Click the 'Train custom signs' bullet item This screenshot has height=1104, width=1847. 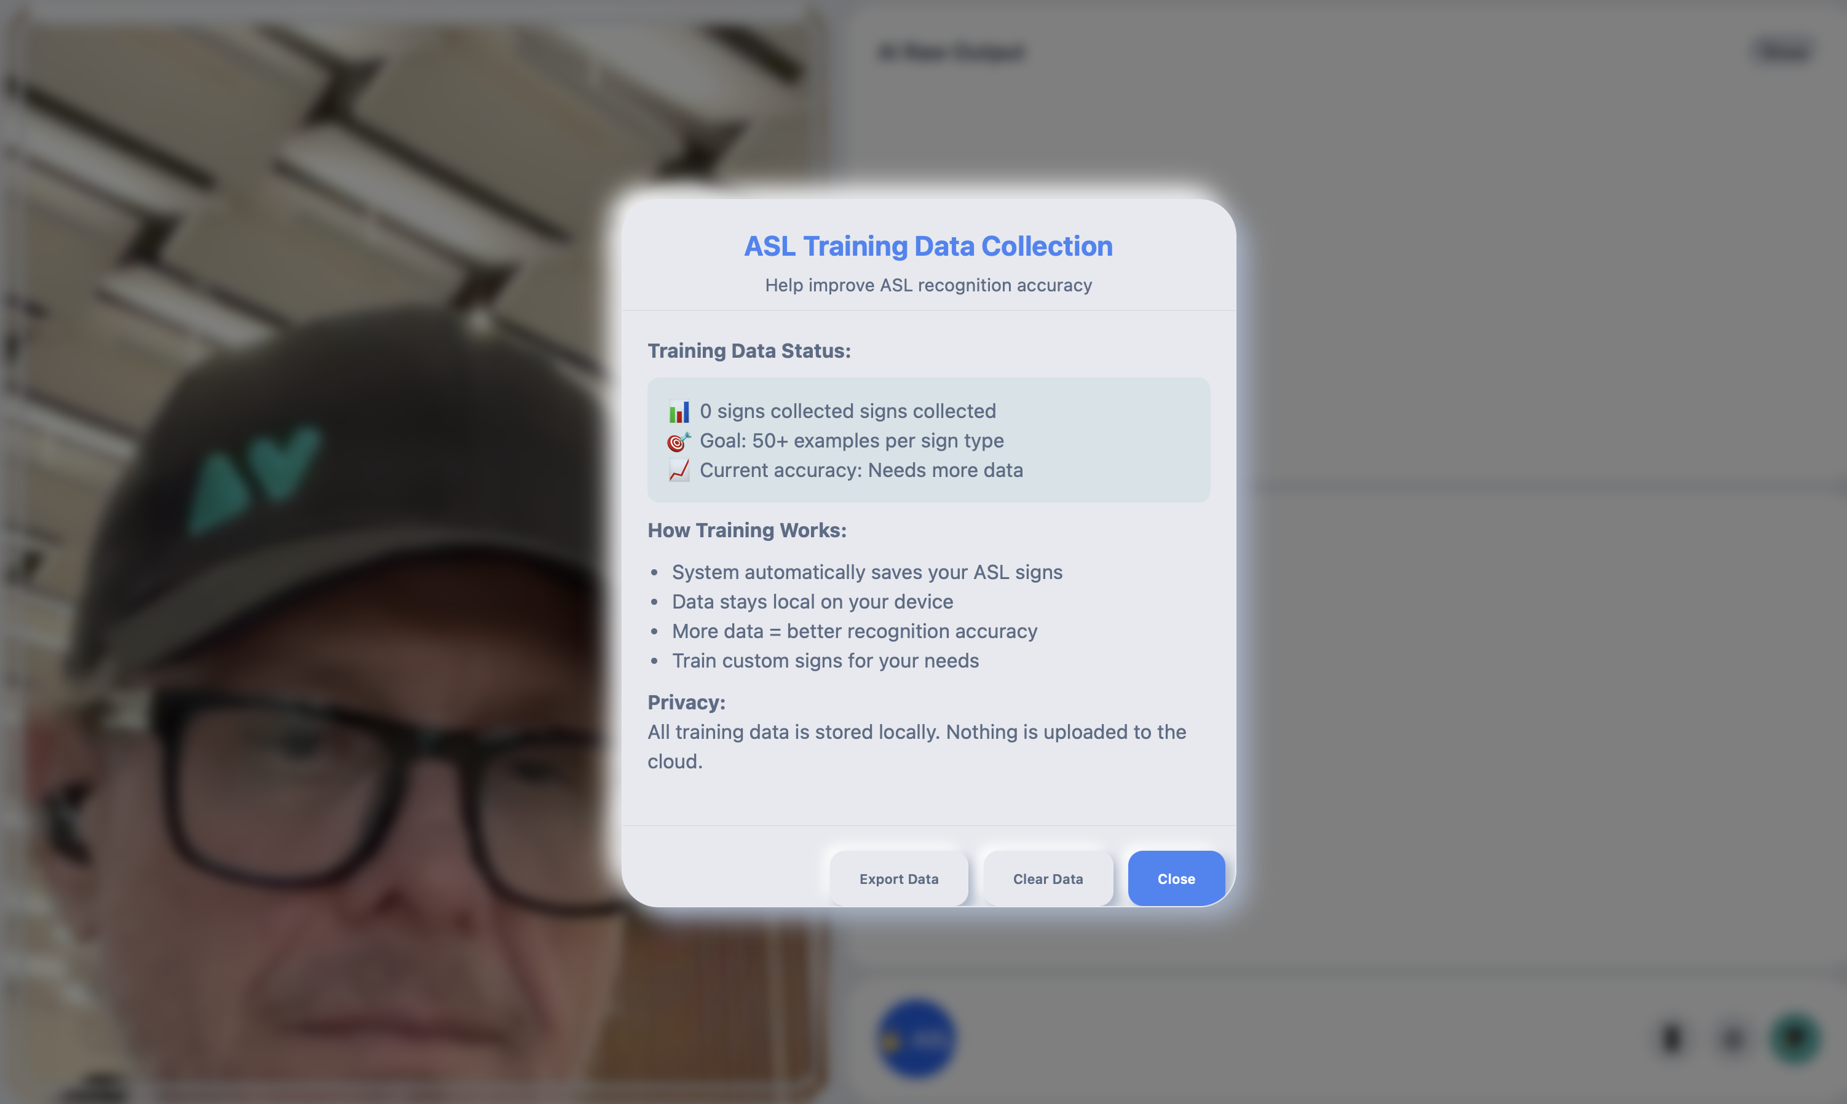tap(825, 661)
